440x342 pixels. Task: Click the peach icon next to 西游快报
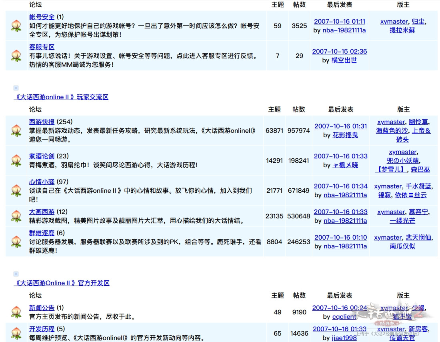click(x=16, y=130)
